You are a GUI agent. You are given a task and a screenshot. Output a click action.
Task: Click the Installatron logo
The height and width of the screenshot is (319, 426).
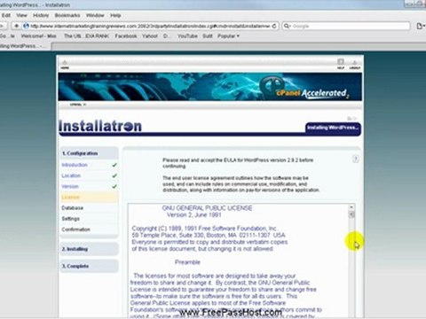(100, 126)
